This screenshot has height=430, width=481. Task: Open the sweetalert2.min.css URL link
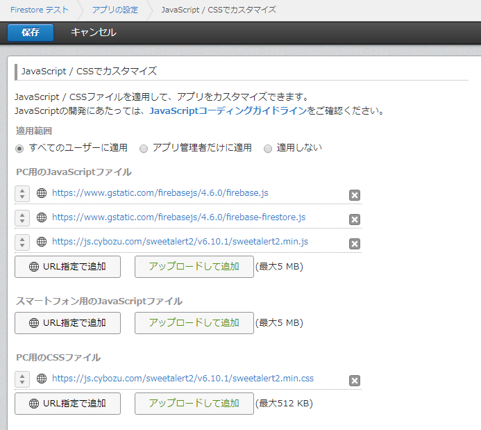(x=183, y=378)
